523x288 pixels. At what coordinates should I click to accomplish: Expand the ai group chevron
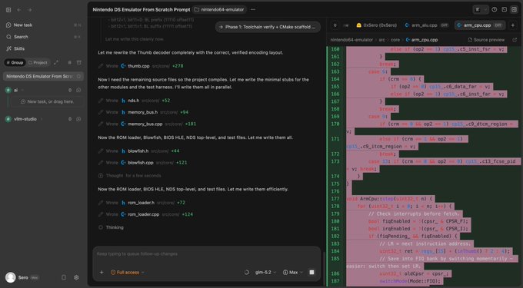23,90
